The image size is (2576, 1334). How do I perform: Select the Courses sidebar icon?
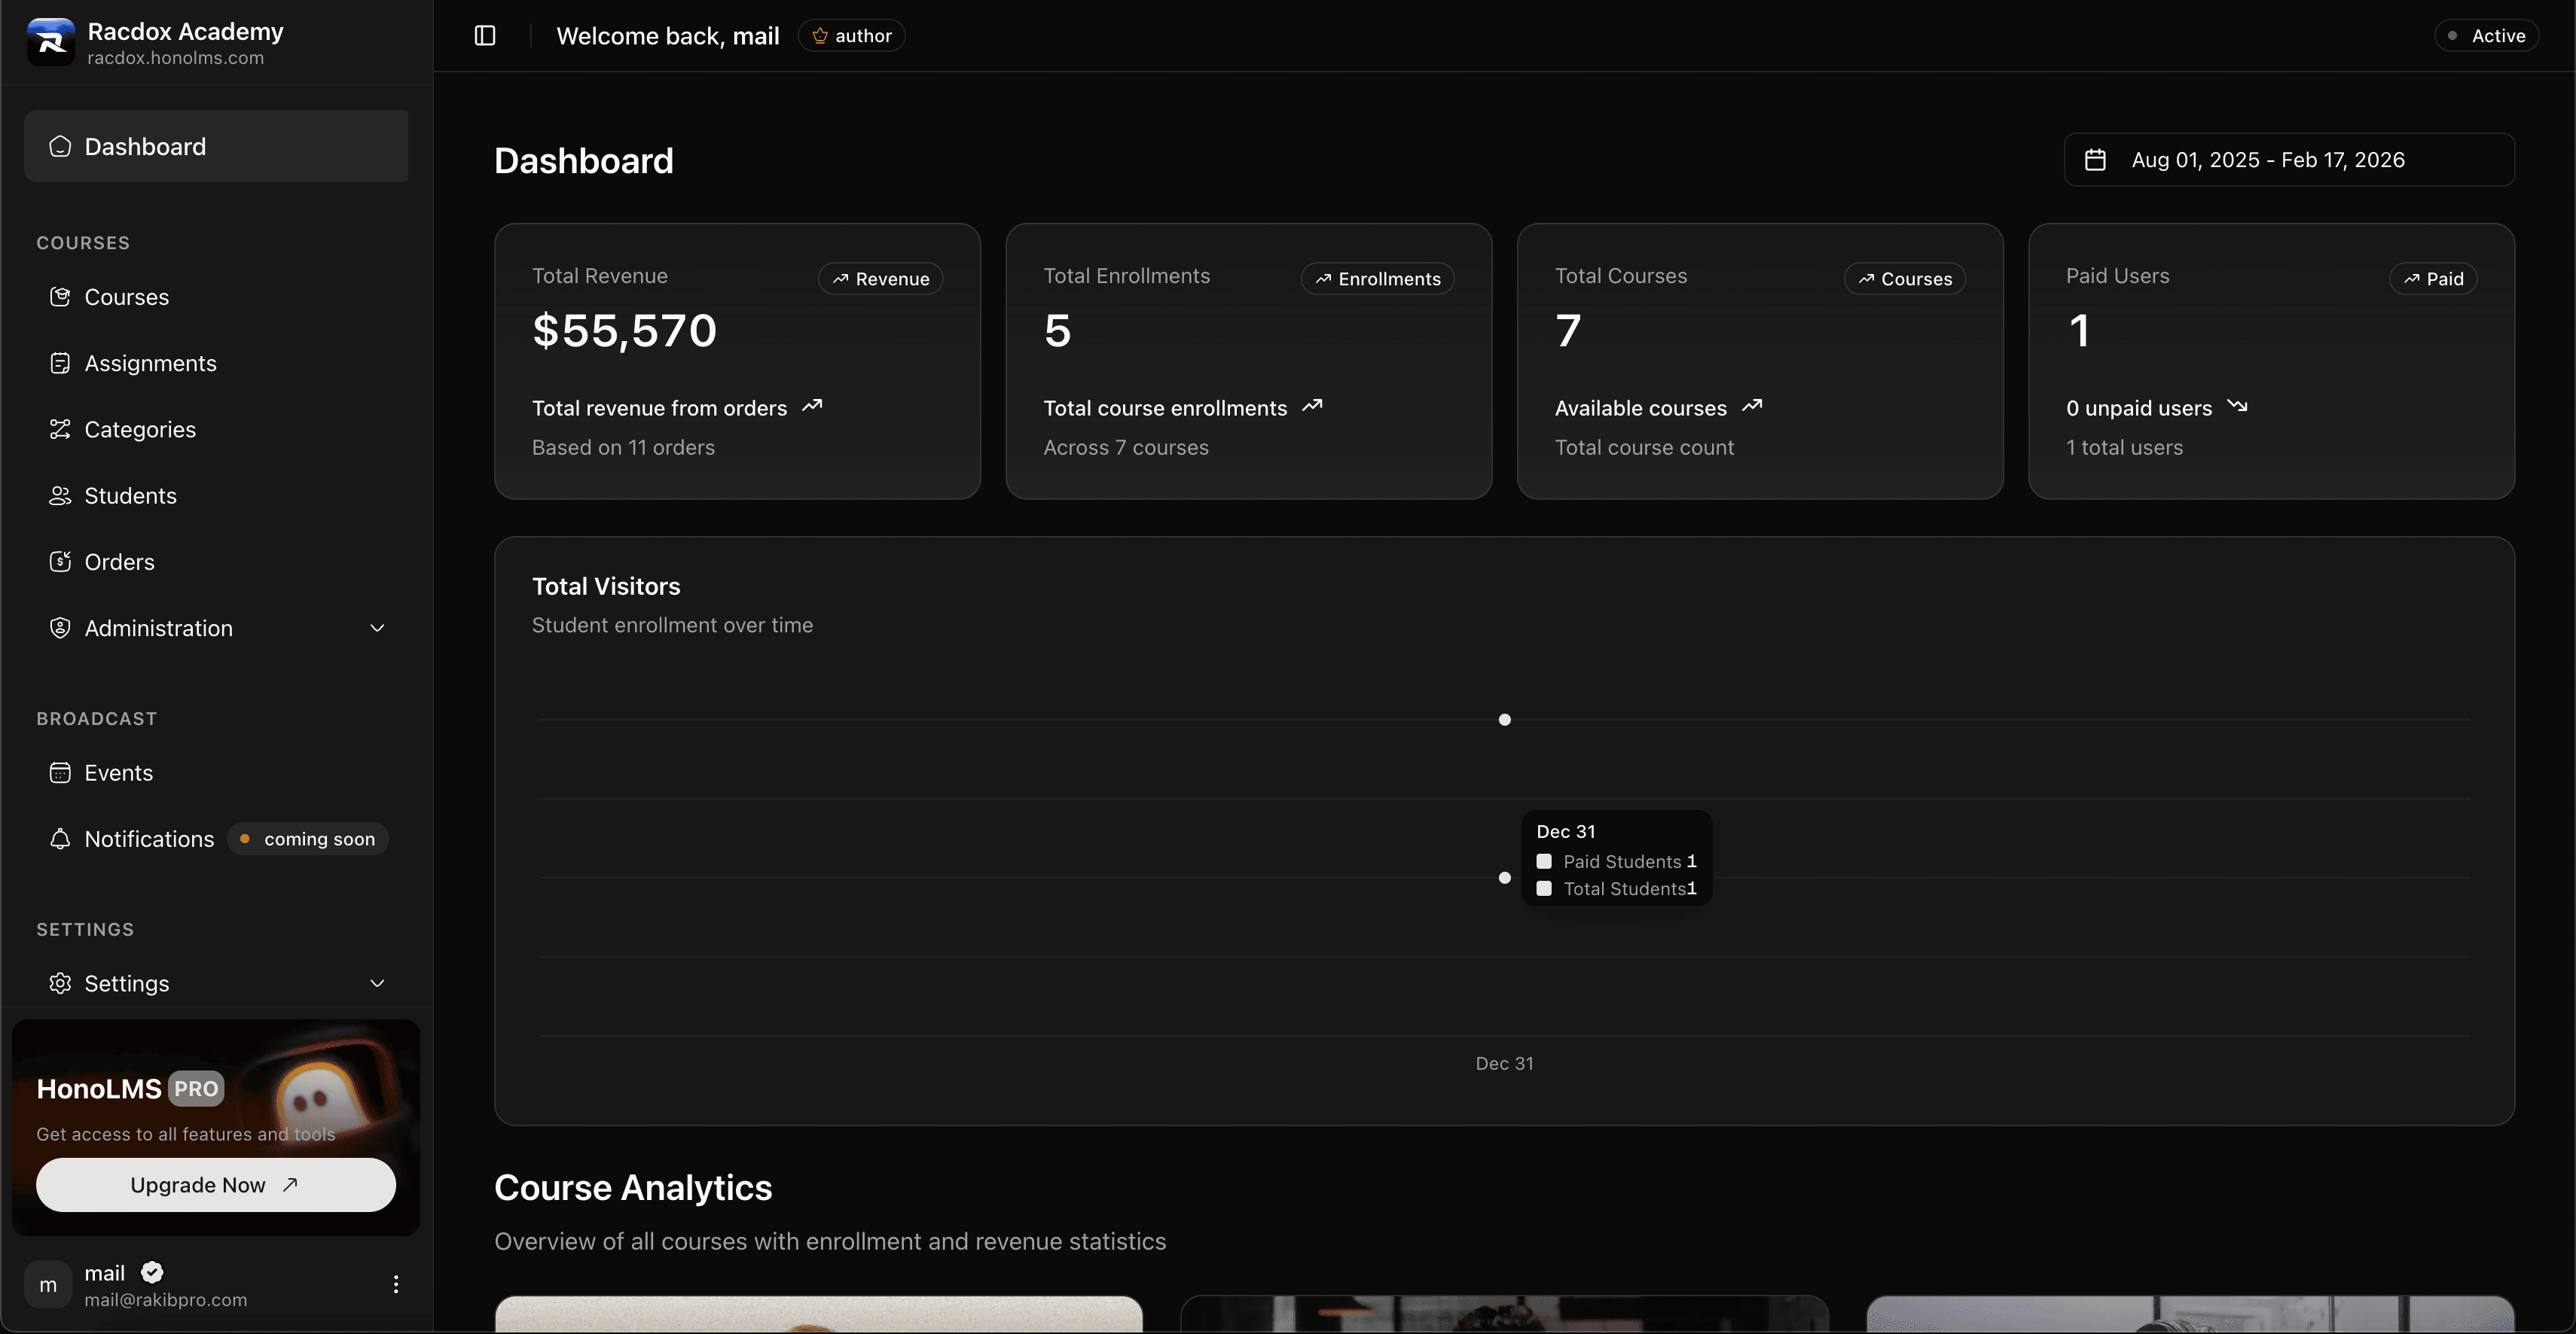tap(60, 296)
